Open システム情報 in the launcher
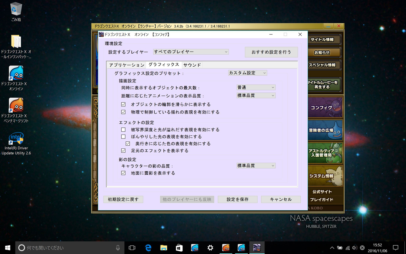 (326, 176)
